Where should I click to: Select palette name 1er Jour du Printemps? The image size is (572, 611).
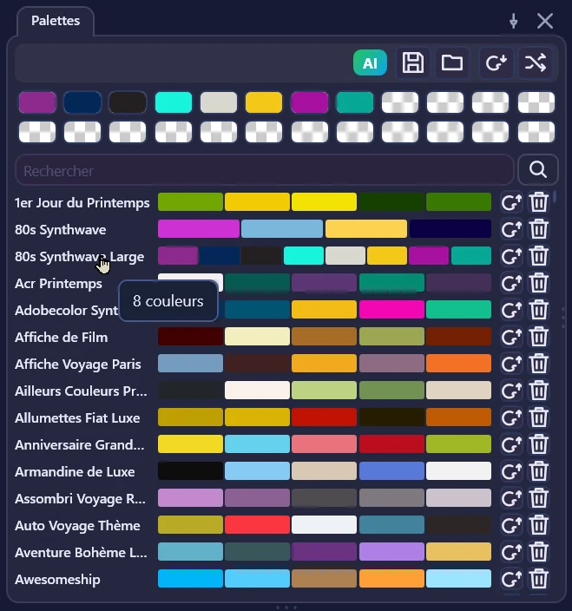point(82,203)
